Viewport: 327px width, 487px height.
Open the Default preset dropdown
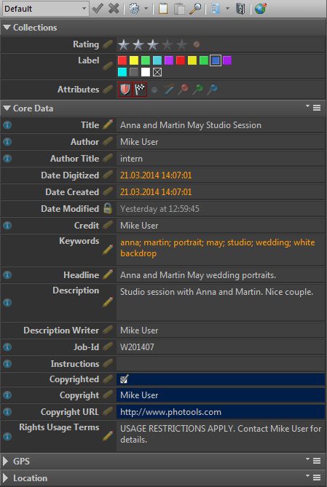[45, 9]
